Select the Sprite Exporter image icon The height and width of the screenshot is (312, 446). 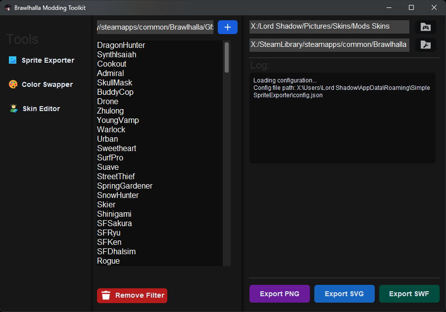click(x=11, y=60)
